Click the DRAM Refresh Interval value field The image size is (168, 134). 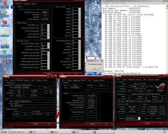(x=45, y=50)
